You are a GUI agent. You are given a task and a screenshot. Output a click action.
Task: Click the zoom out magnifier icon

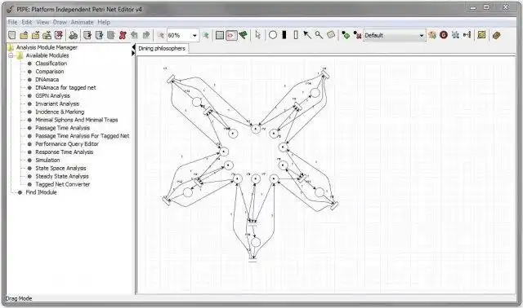[160, 35]
